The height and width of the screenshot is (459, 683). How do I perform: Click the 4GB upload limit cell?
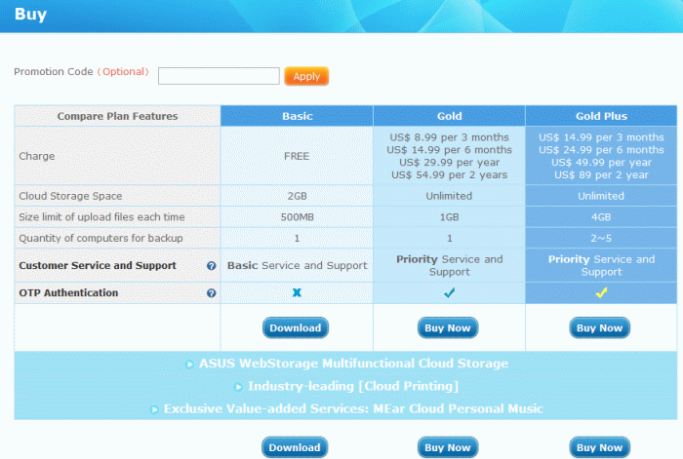tap(601, 217)
